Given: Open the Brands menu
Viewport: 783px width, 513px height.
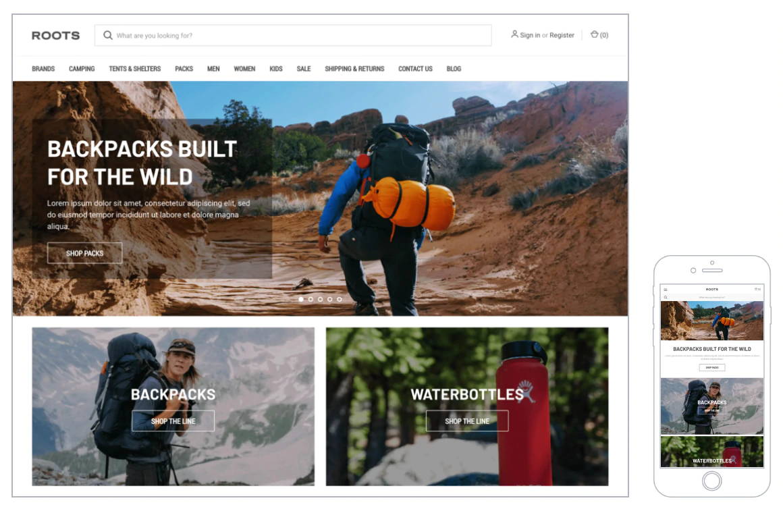Looking at the screenshot, I should pos(43,69).
